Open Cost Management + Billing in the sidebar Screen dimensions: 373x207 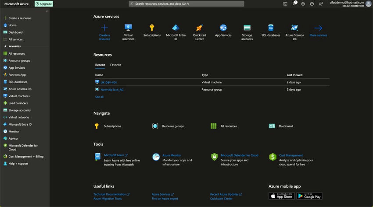pos(26,157)
